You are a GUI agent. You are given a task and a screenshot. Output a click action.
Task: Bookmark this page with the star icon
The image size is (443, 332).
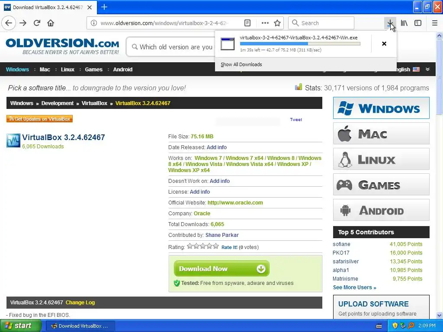(277, 23)
